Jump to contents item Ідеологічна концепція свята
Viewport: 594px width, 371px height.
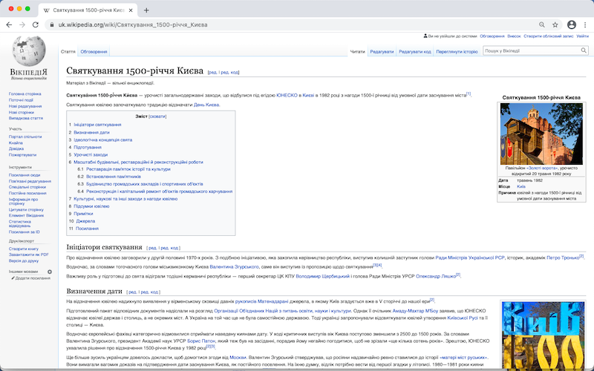[103, 139]
